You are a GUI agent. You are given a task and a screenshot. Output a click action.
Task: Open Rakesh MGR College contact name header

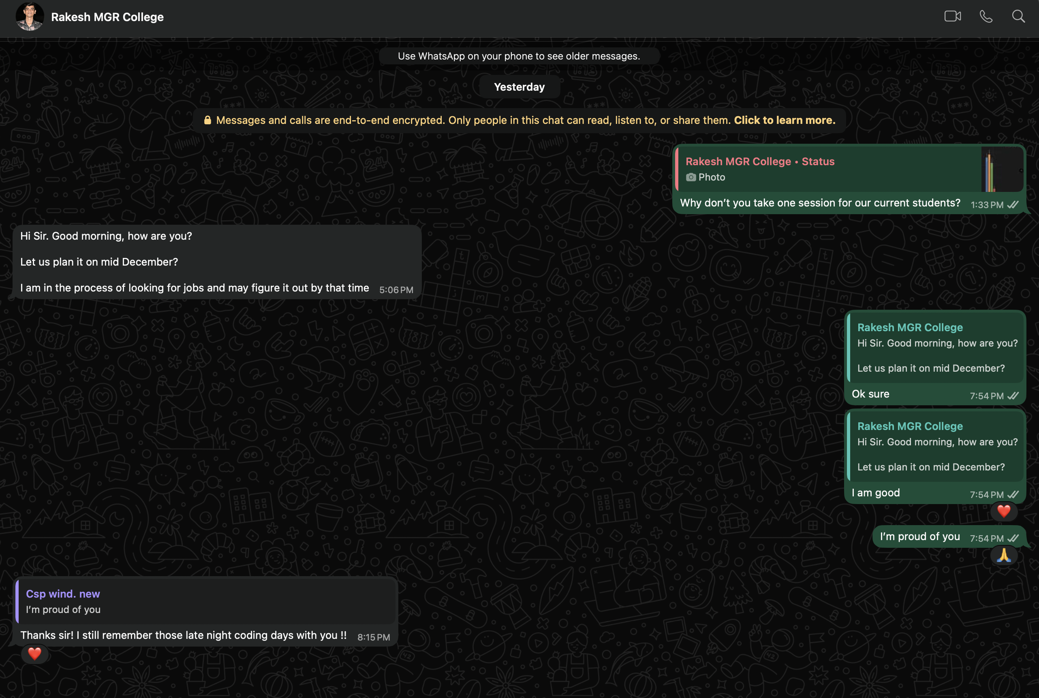pos(107,17)
